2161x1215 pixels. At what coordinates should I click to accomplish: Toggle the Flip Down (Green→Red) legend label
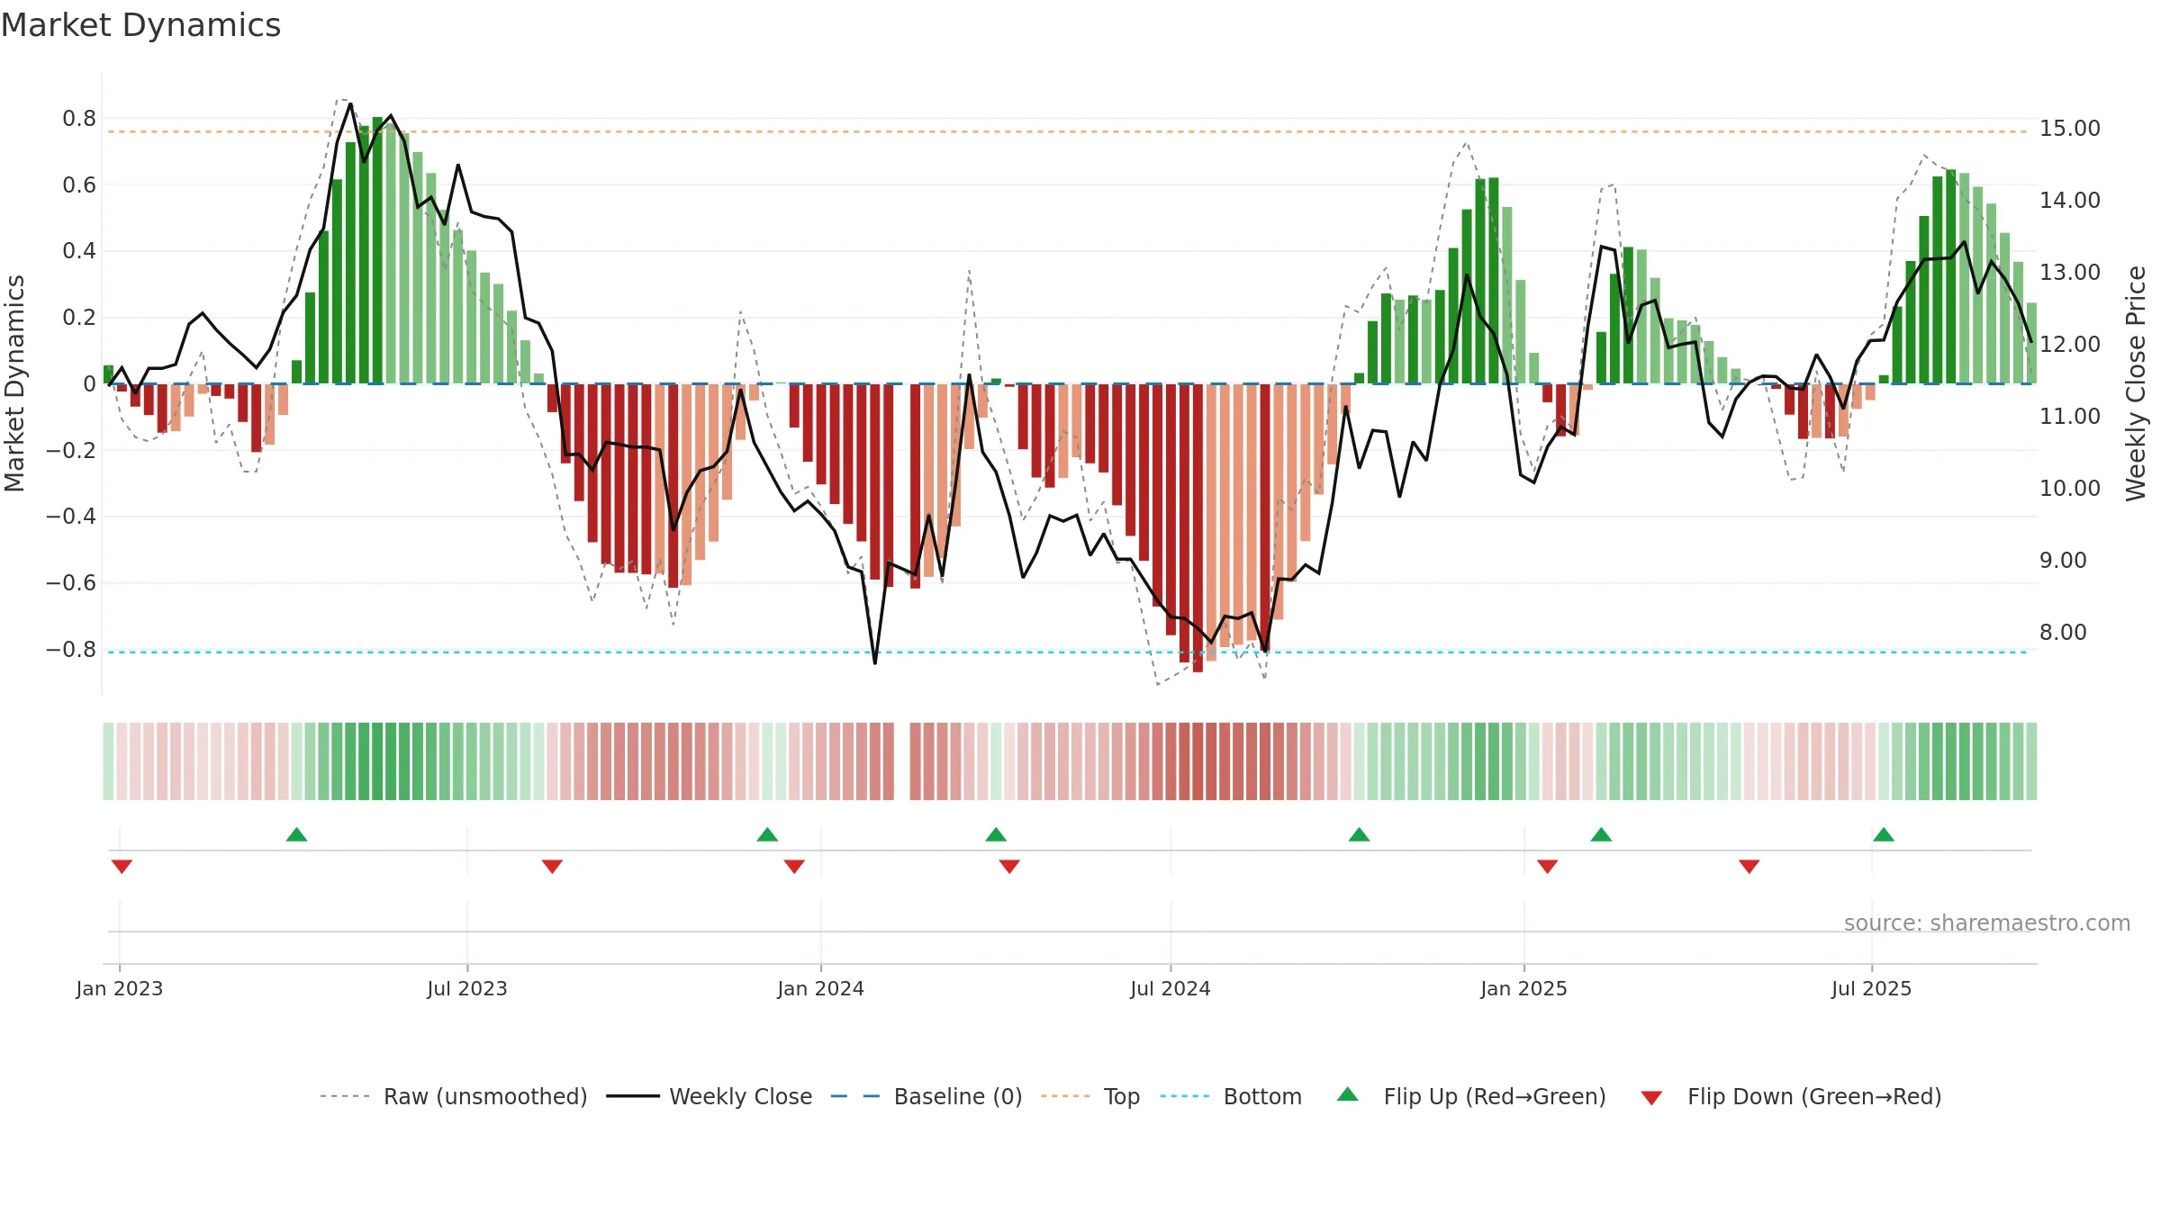pos(1814,1096)
